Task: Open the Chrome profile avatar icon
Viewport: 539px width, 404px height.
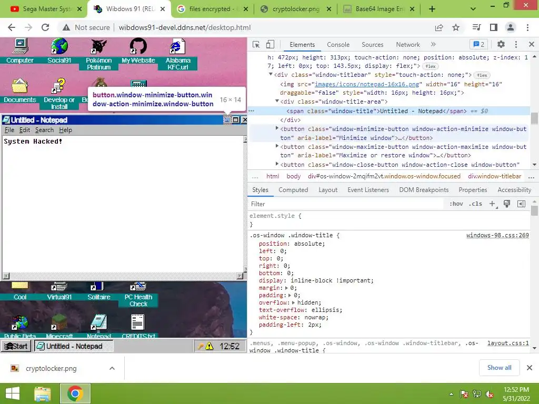Action: pos(511,27)
